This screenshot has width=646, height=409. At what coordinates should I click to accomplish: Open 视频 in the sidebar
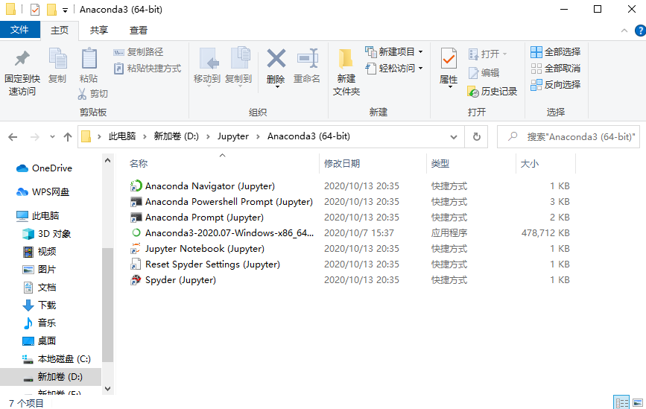pyautogui.click(x=39, y=252)
